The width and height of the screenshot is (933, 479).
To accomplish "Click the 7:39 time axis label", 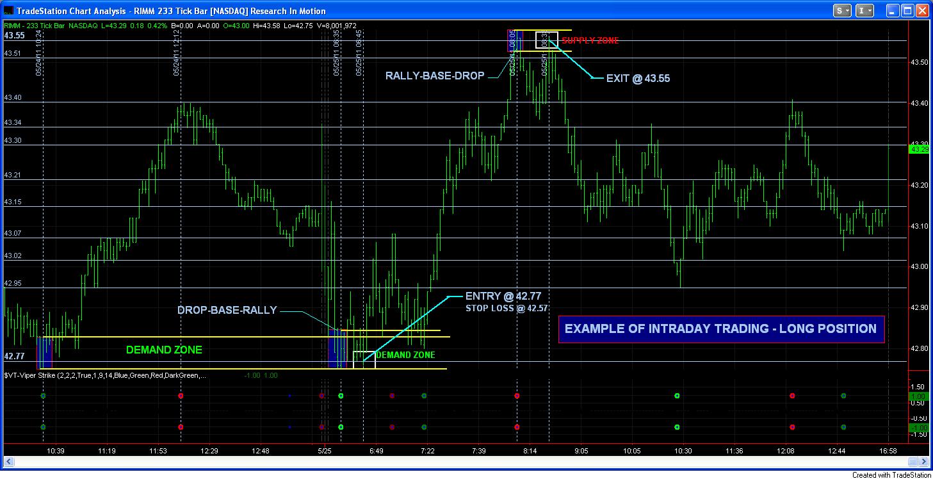I will [x=478, y=451].
